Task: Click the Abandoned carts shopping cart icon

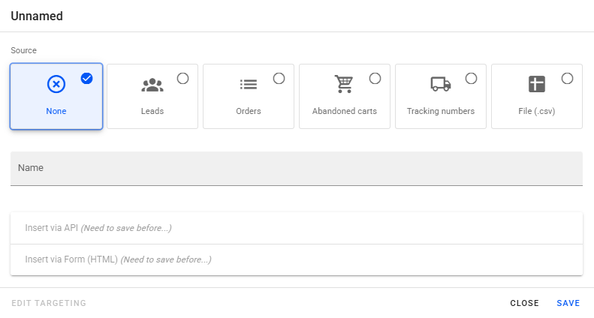Action: click(344, 85)
